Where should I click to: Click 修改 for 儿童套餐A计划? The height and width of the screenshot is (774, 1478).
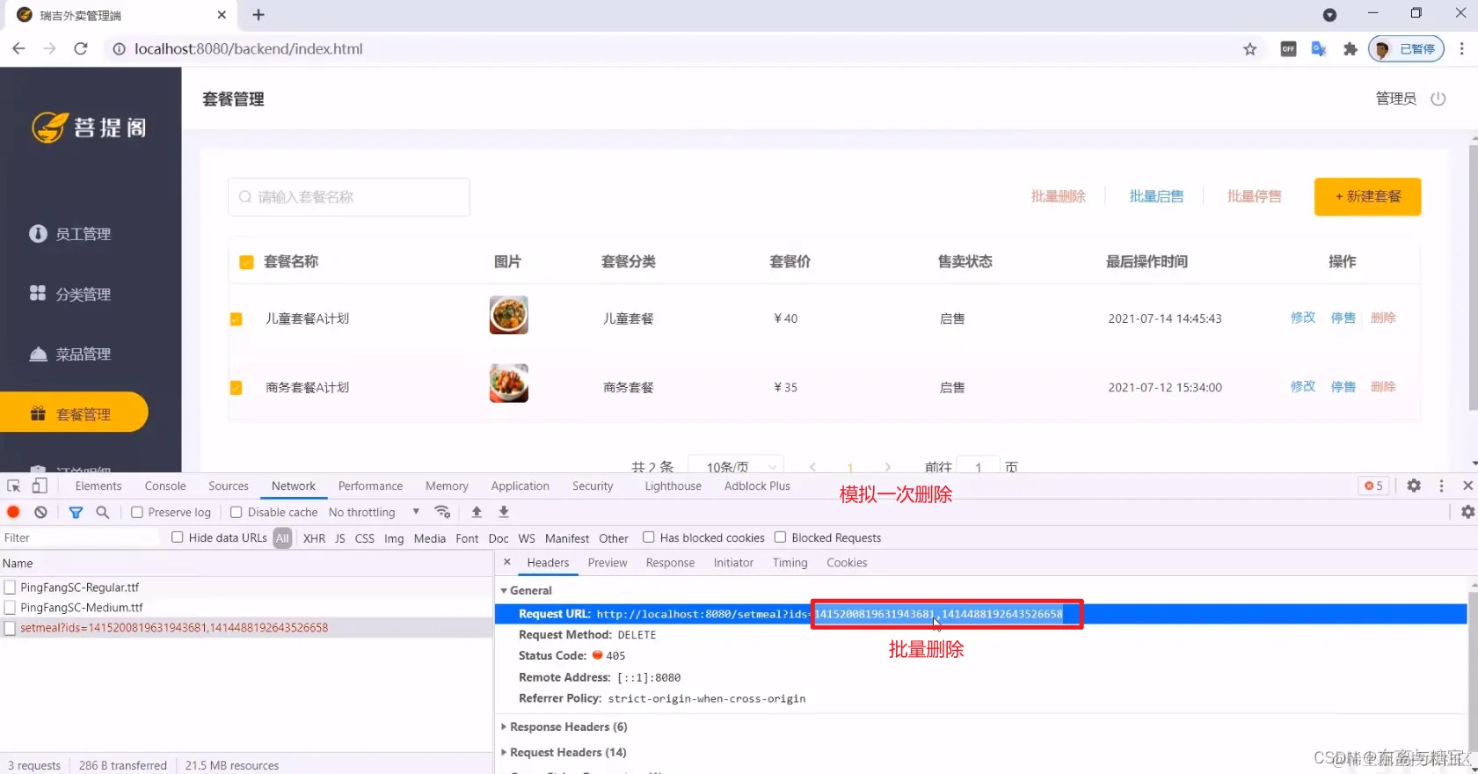pos(1303,318)
